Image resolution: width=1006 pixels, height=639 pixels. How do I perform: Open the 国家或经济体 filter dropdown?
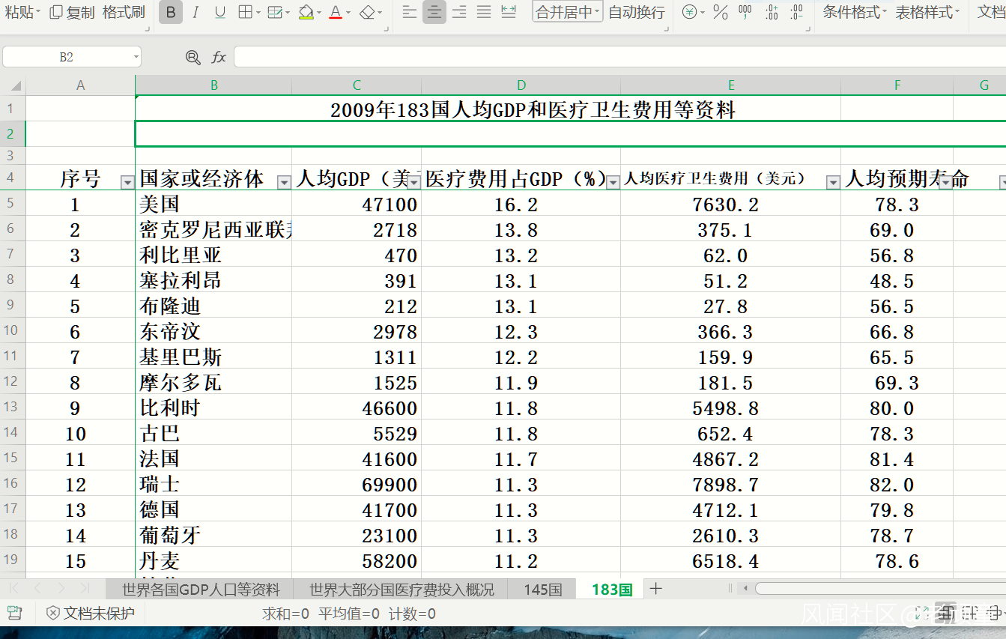click(x=284, y=182)
